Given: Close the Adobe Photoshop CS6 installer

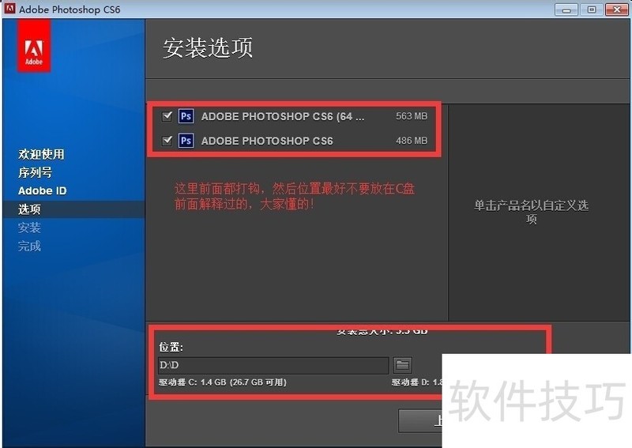Looking at the screenshot, I should (617, 9).
